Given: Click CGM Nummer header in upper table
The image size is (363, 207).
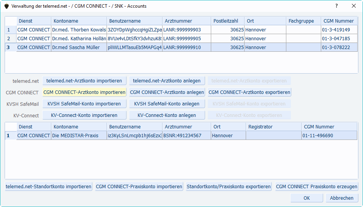Looking at the screenshot, I should tap(339, 21).
